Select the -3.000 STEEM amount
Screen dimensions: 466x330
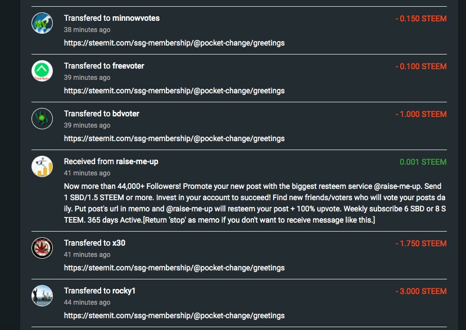(x=420, y=291)
